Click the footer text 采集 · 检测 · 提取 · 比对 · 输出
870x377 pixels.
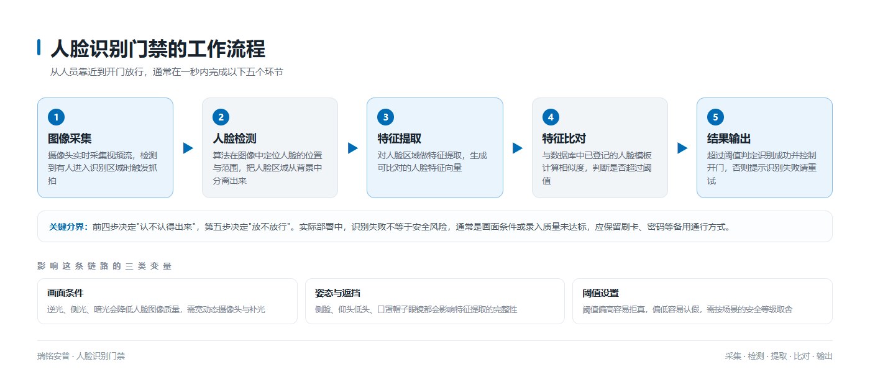click(779, 357)
